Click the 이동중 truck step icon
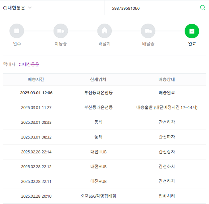The height and width of the screenshot is (204, 209). point(60,31)
